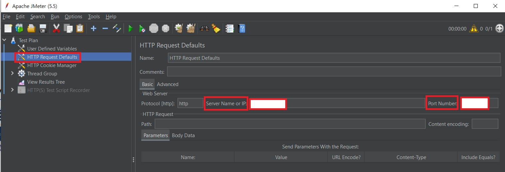Click the yellow warning triangle log icon
Viewport: 505px width, 172px height.
point(474,29)
